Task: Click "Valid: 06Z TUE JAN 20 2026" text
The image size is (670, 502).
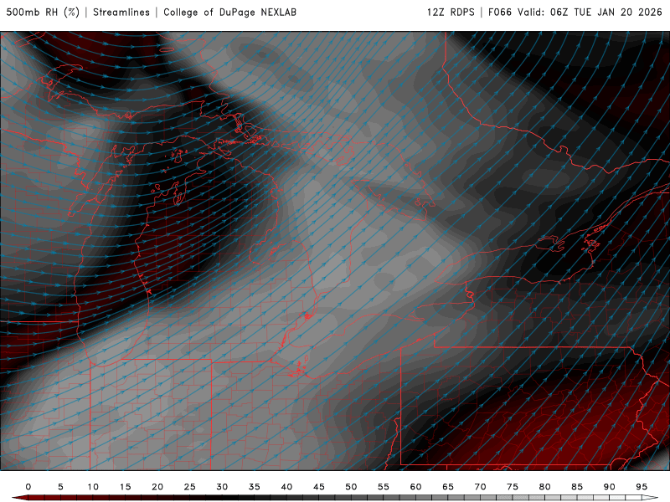Action: coord(590,12)
